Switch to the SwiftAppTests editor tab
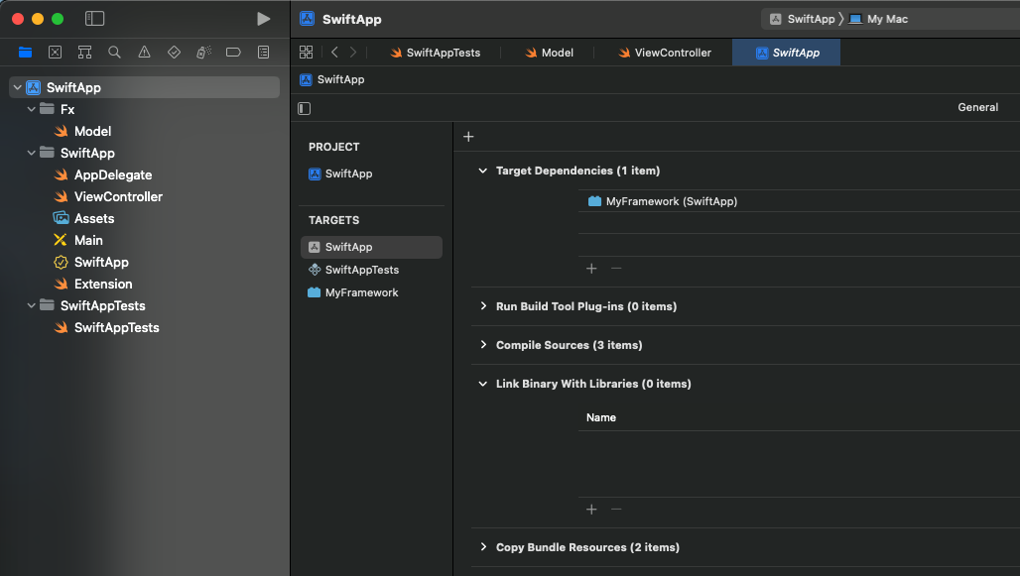Viewport: 1020px width, 576px height. 436,53
